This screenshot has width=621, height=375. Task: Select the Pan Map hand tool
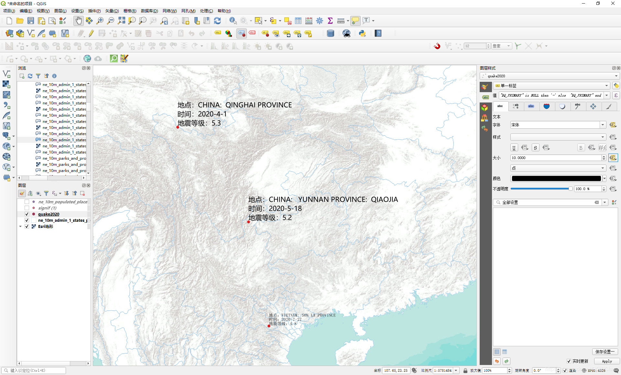[78, 21]
